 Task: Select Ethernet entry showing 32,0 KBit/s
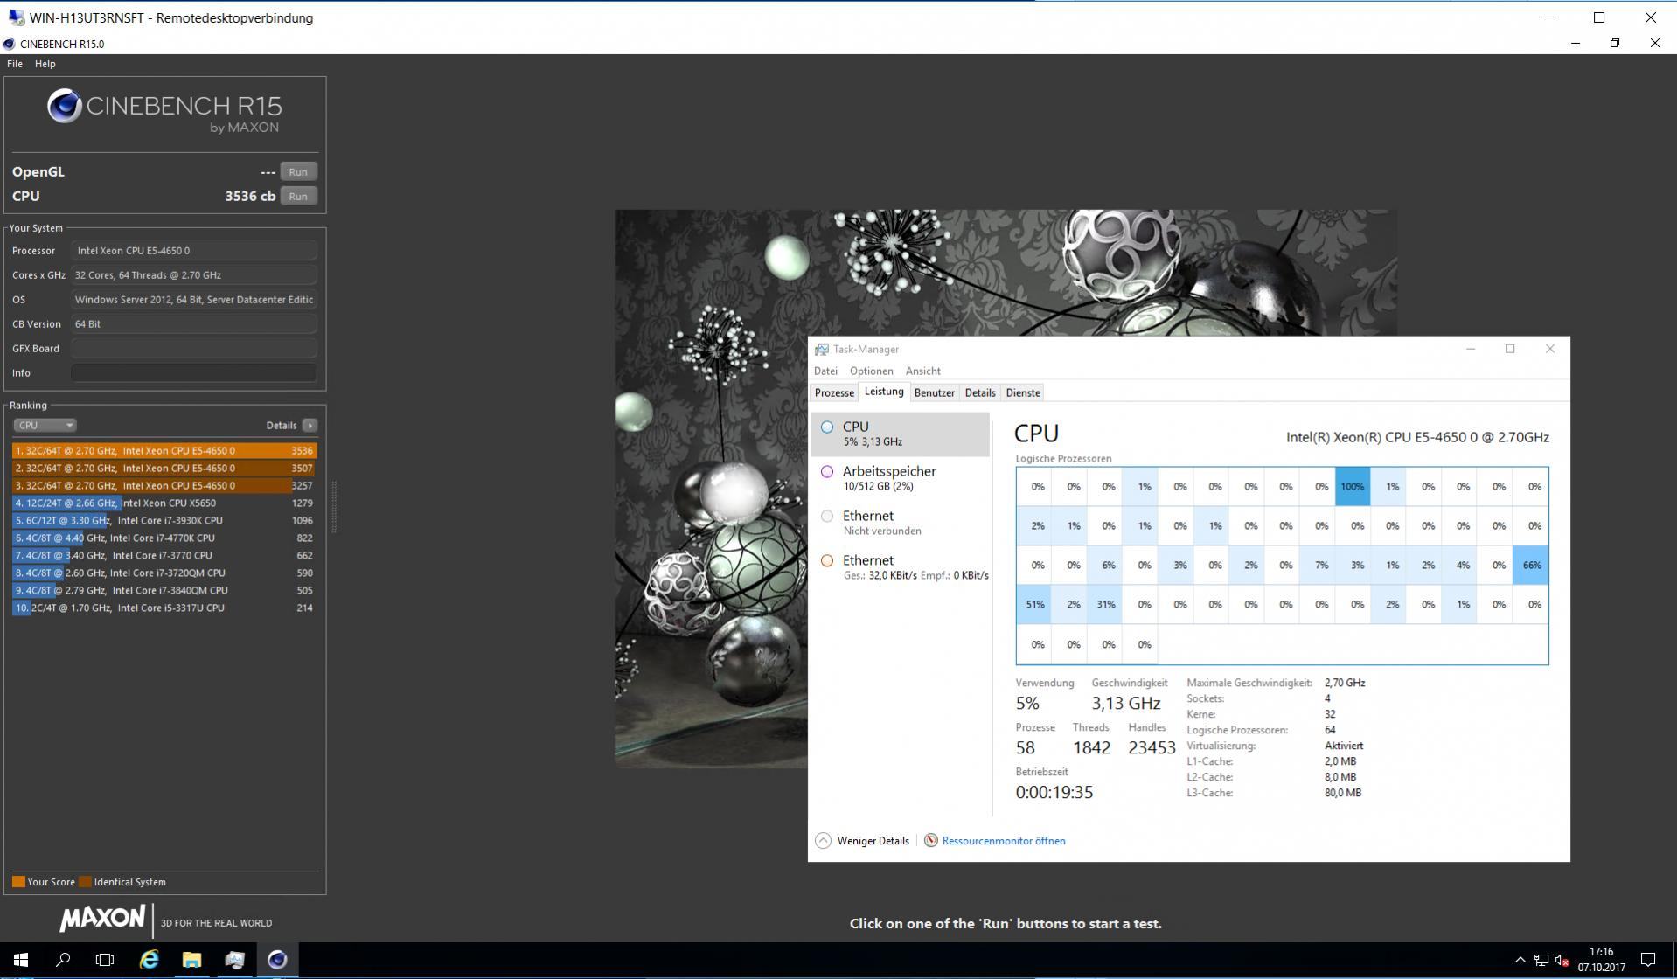pyautogui.click(x=901, y=567)
